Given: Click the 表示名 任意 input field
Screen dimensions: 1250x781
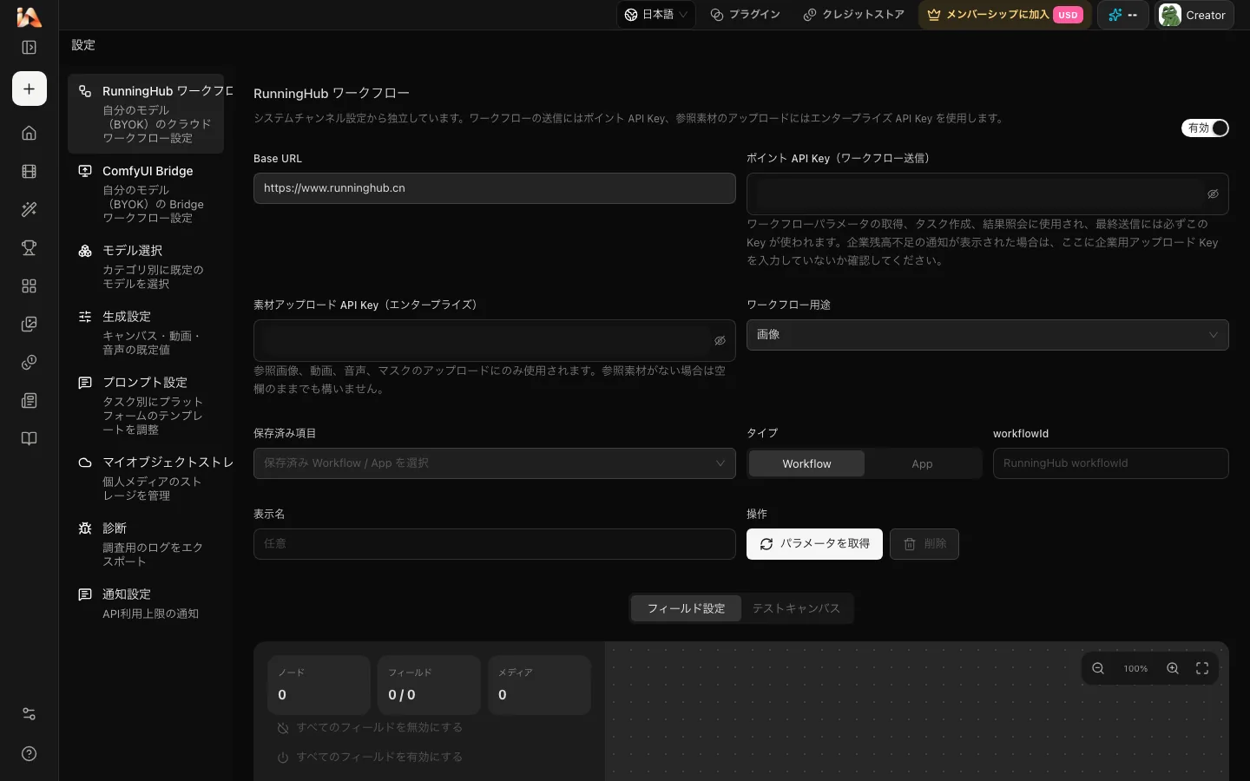Looking at the screenshot, I should point(494,544).
